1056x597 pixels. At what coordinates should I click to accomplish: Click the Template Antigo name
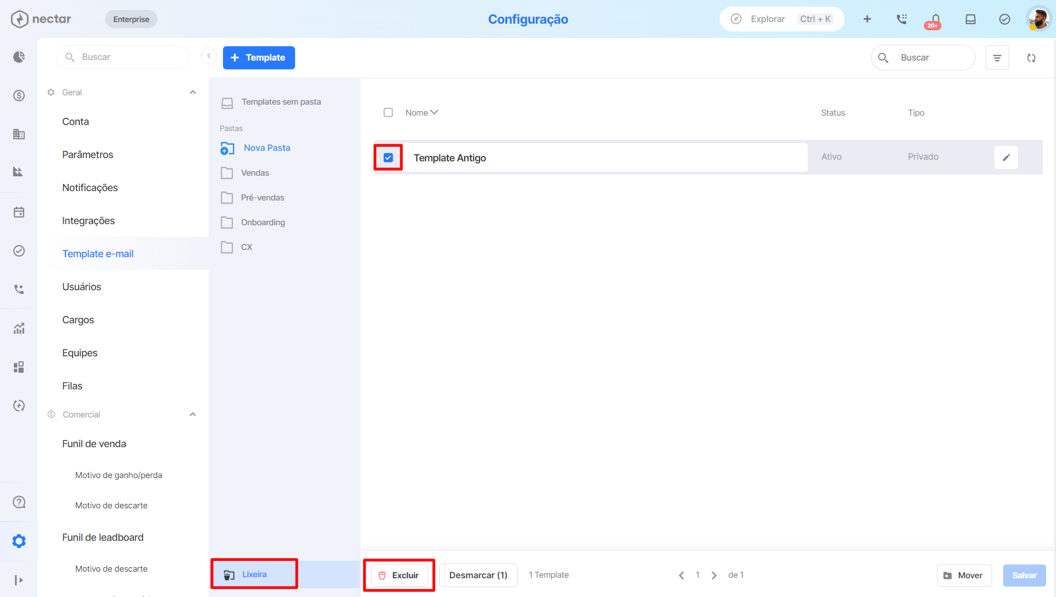(449, 158)
